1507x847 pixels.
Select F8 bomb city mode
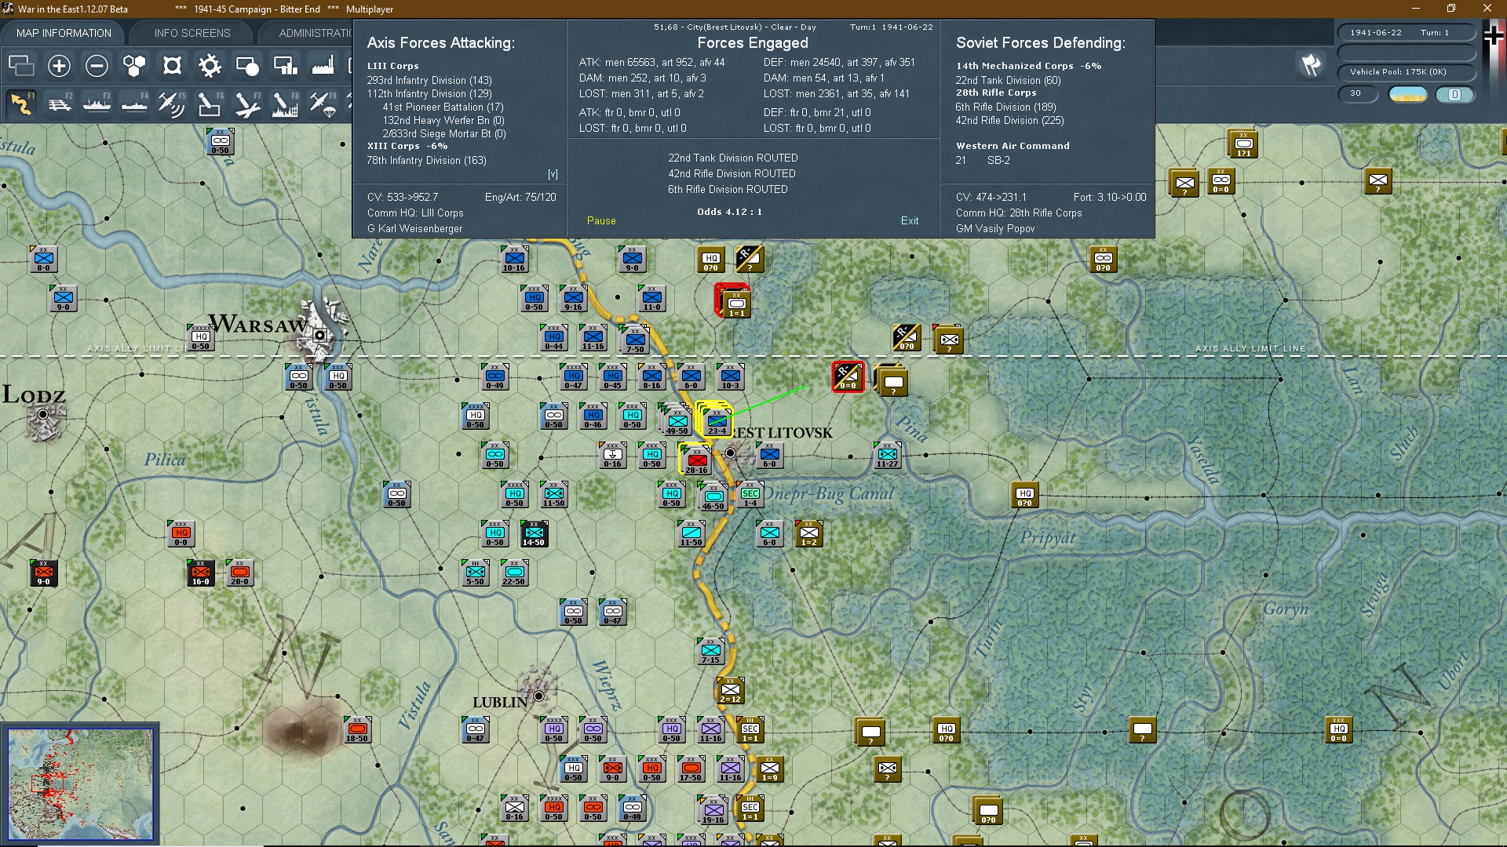point(285,104)
